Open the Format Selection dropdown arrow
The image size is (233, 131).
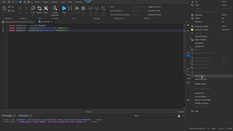coord(59,15)
